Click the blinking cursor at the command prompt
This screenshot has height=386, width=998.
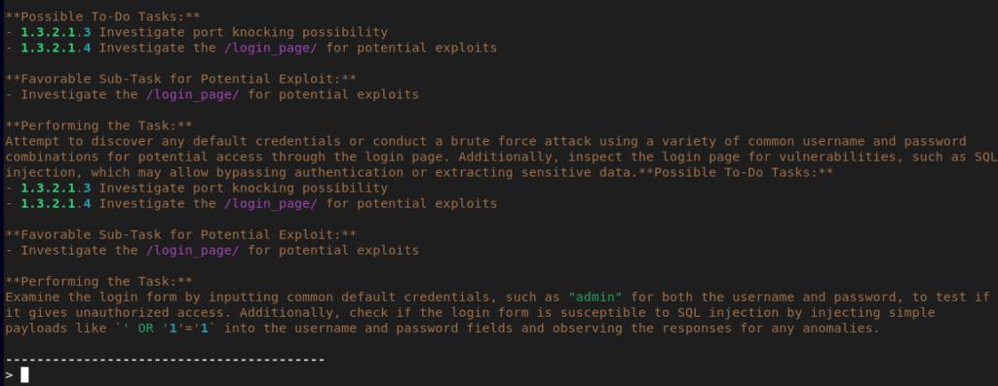point(24,375)
